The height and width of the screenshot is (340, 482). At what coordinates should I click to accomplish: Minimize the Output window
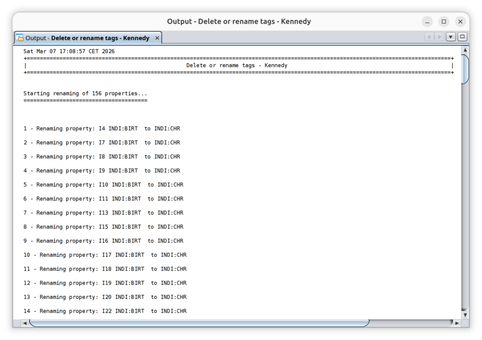427,22
